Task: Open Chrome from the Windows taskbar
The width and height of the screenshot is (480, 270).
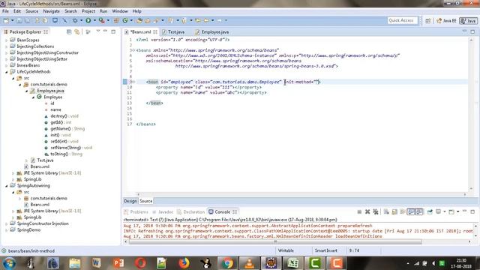Action: click(x=227, y=263)
